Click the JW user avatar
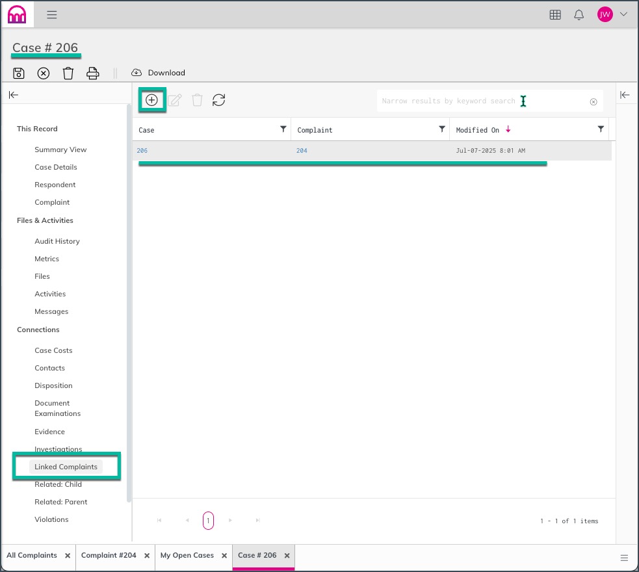Screen dimensions: 639x572 pos(605,15)
